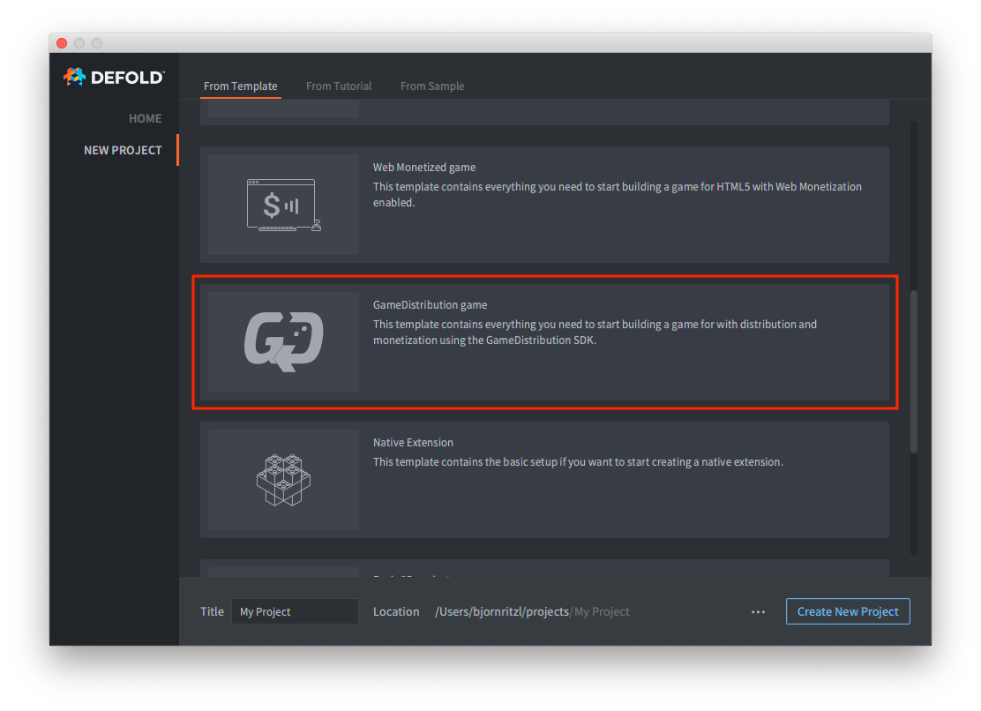The width and height of the screenshot is (981, 711).
Task: Click the Web Monetized game title text
Action: tap(424, 167)
